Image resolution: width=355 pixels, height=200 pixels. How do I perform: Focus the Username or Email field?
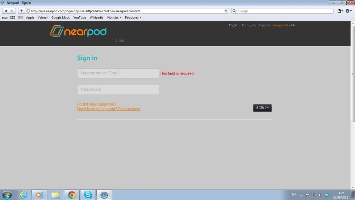[x=118, y=73]
